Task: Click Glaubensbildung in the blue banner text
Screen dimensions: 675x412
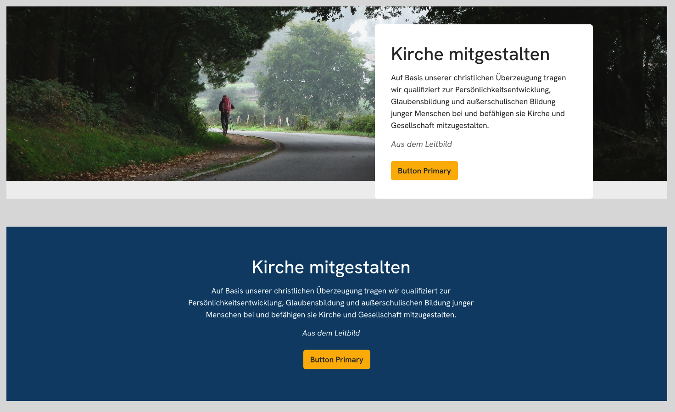Action: click(x=315, y=303)
